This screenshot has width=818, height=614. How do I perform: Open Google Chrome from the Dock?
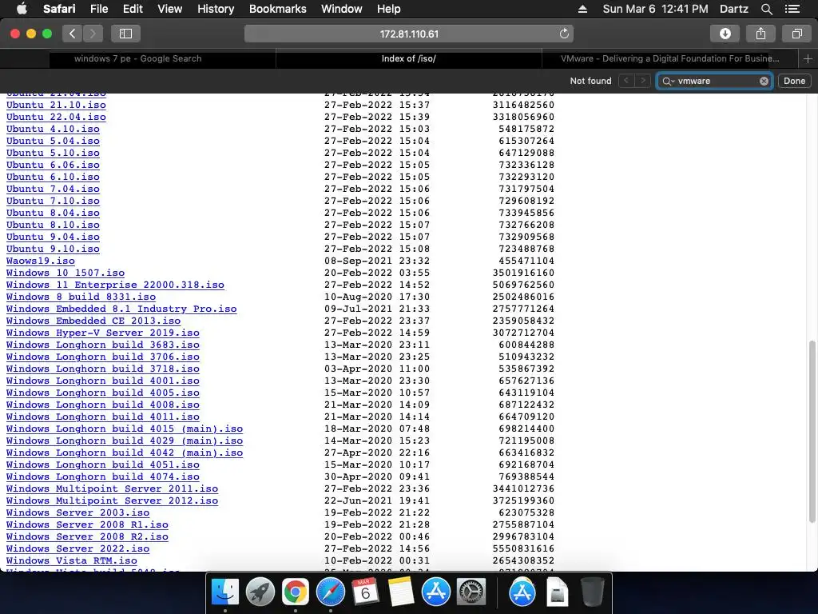pyautogui.click(x=295, y=592)
